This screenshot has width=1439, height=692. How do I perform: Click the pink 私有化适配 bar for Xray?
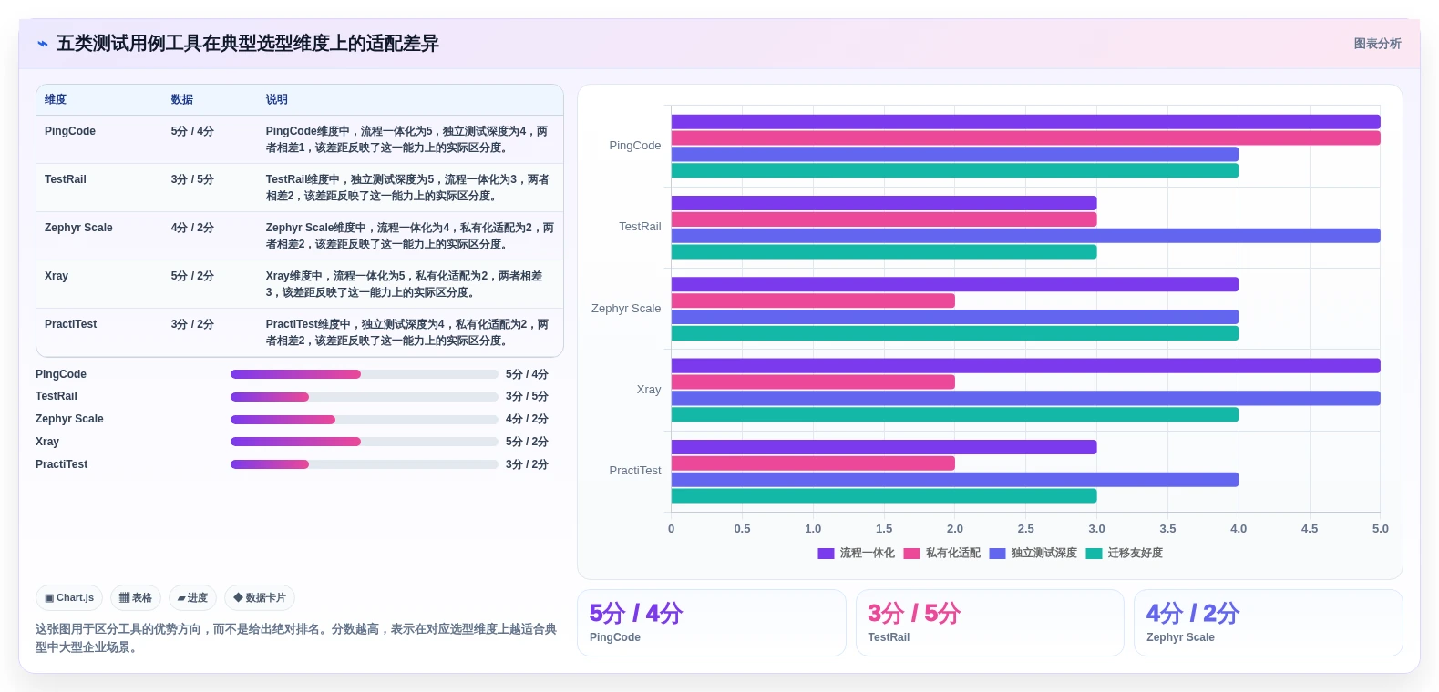tap(813, 382)
